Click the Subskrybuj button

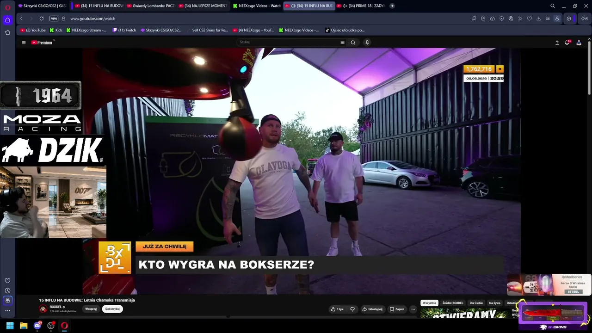(x=112, y=309)
